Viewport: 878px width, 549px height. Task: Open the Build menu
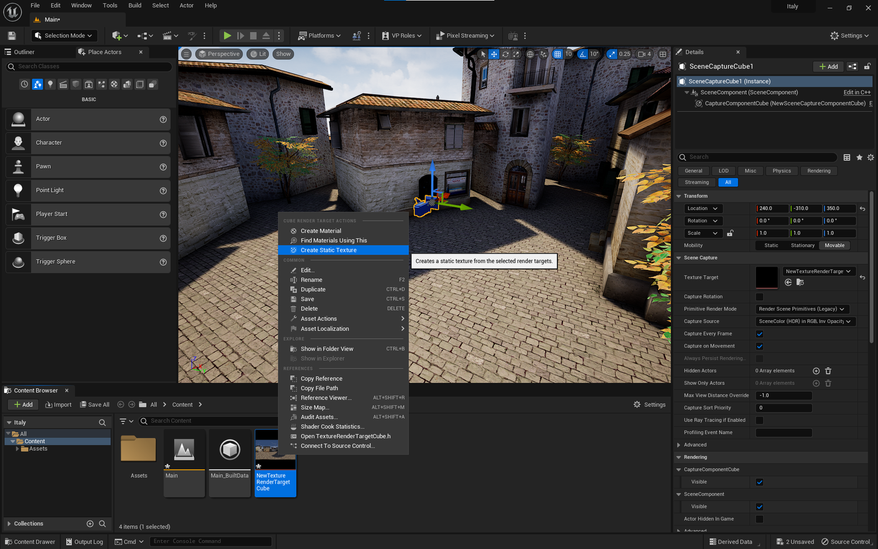tap(135, 6)
